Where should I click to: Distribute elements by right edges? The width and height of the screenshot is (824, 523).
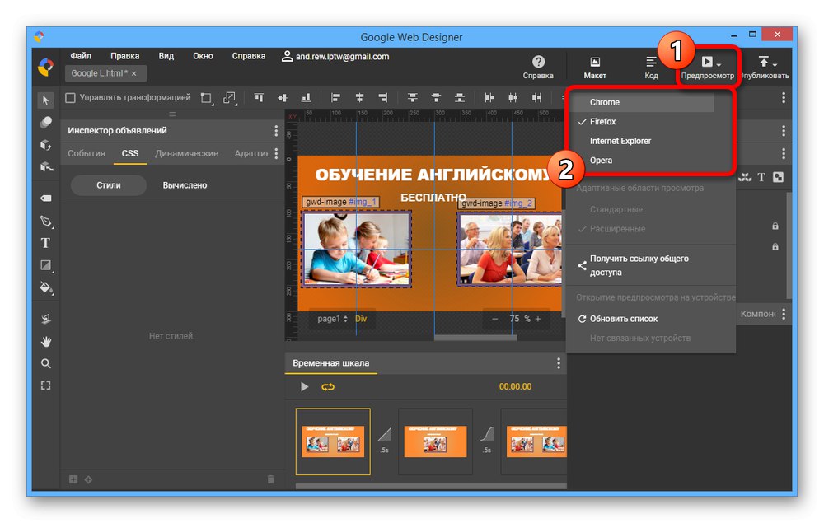[536, 98]
